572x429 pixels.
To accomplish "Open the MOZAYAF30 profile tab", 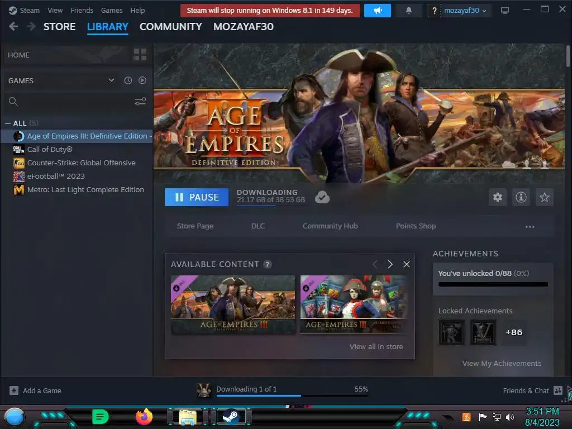I will coord(244,27).
